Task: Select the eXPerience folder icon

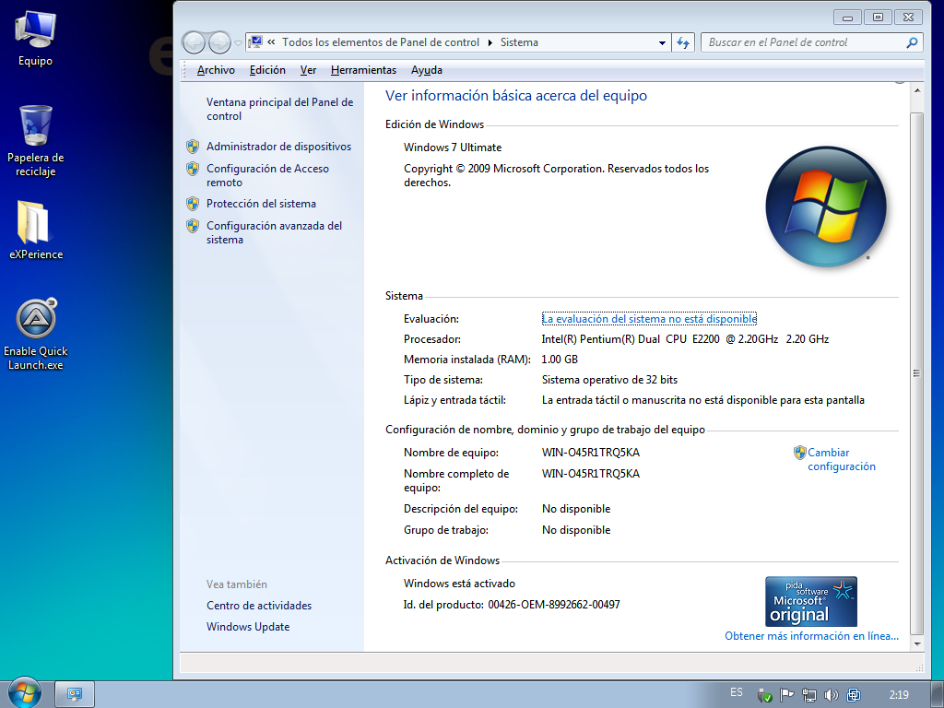Action: click(36, 230)
